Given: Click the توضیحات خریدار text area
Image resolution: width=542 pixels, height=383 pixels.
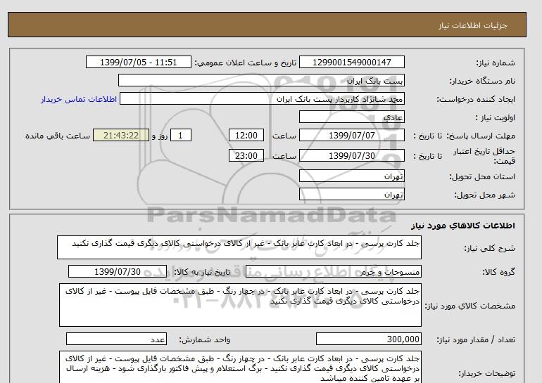Looking at the screenshot, I should [x=239, y=368].
